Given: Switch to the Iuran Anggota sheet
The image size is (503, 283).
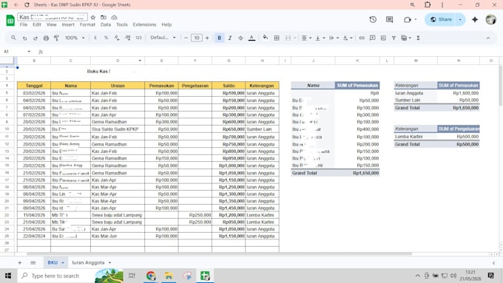Looking at the screenshot, I should (x=88, y=262).
